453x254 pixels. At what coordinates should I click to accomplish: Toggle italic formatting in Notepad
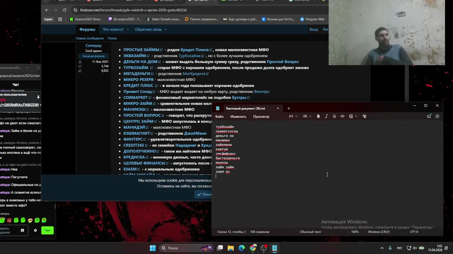tap(326, 116)
